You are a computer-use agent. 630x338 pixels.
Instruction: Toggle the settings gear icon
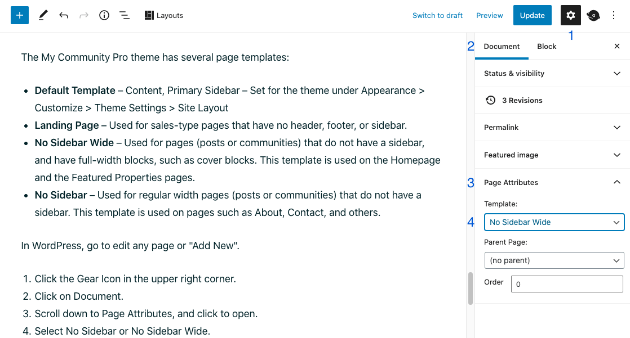tap(570, 15)
